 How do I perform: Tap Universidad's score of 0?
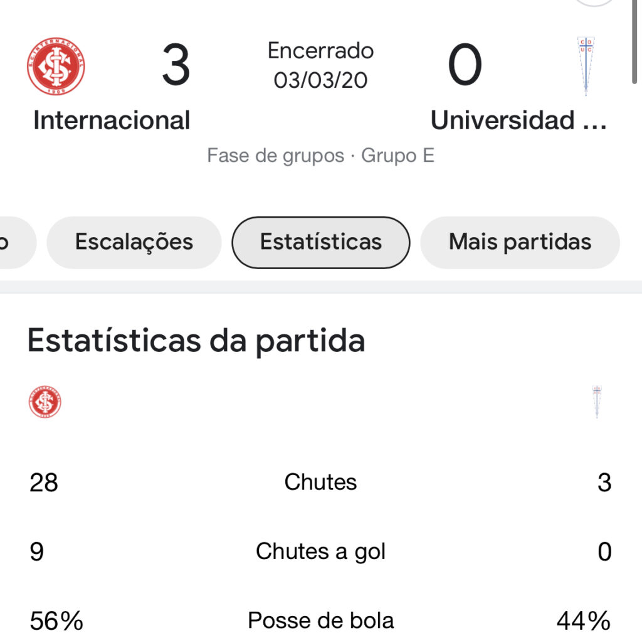coord(465,65)
